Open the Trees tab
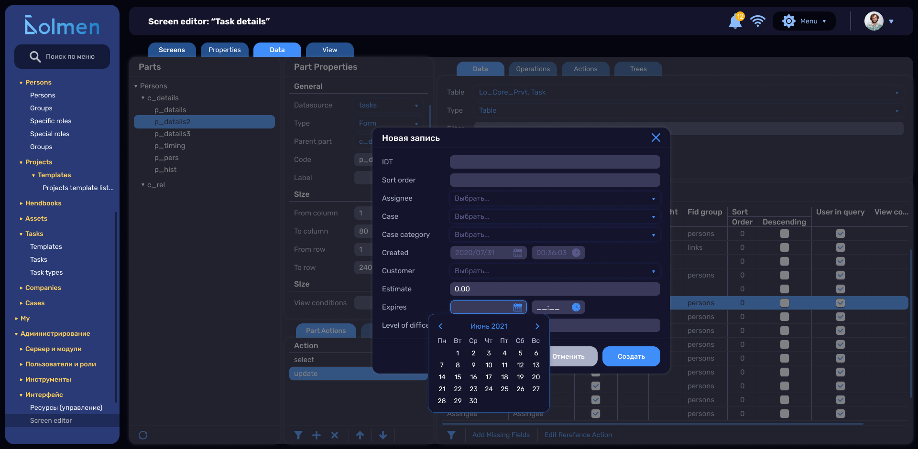 tap(638, 69)
